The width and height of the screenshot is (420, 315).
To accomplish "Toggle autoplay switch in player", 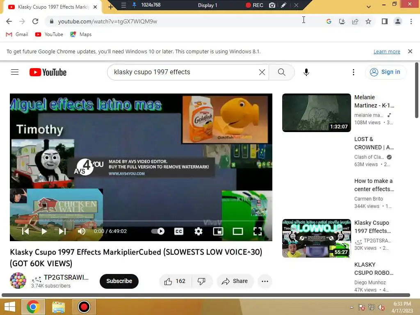I will click(158, 231).
